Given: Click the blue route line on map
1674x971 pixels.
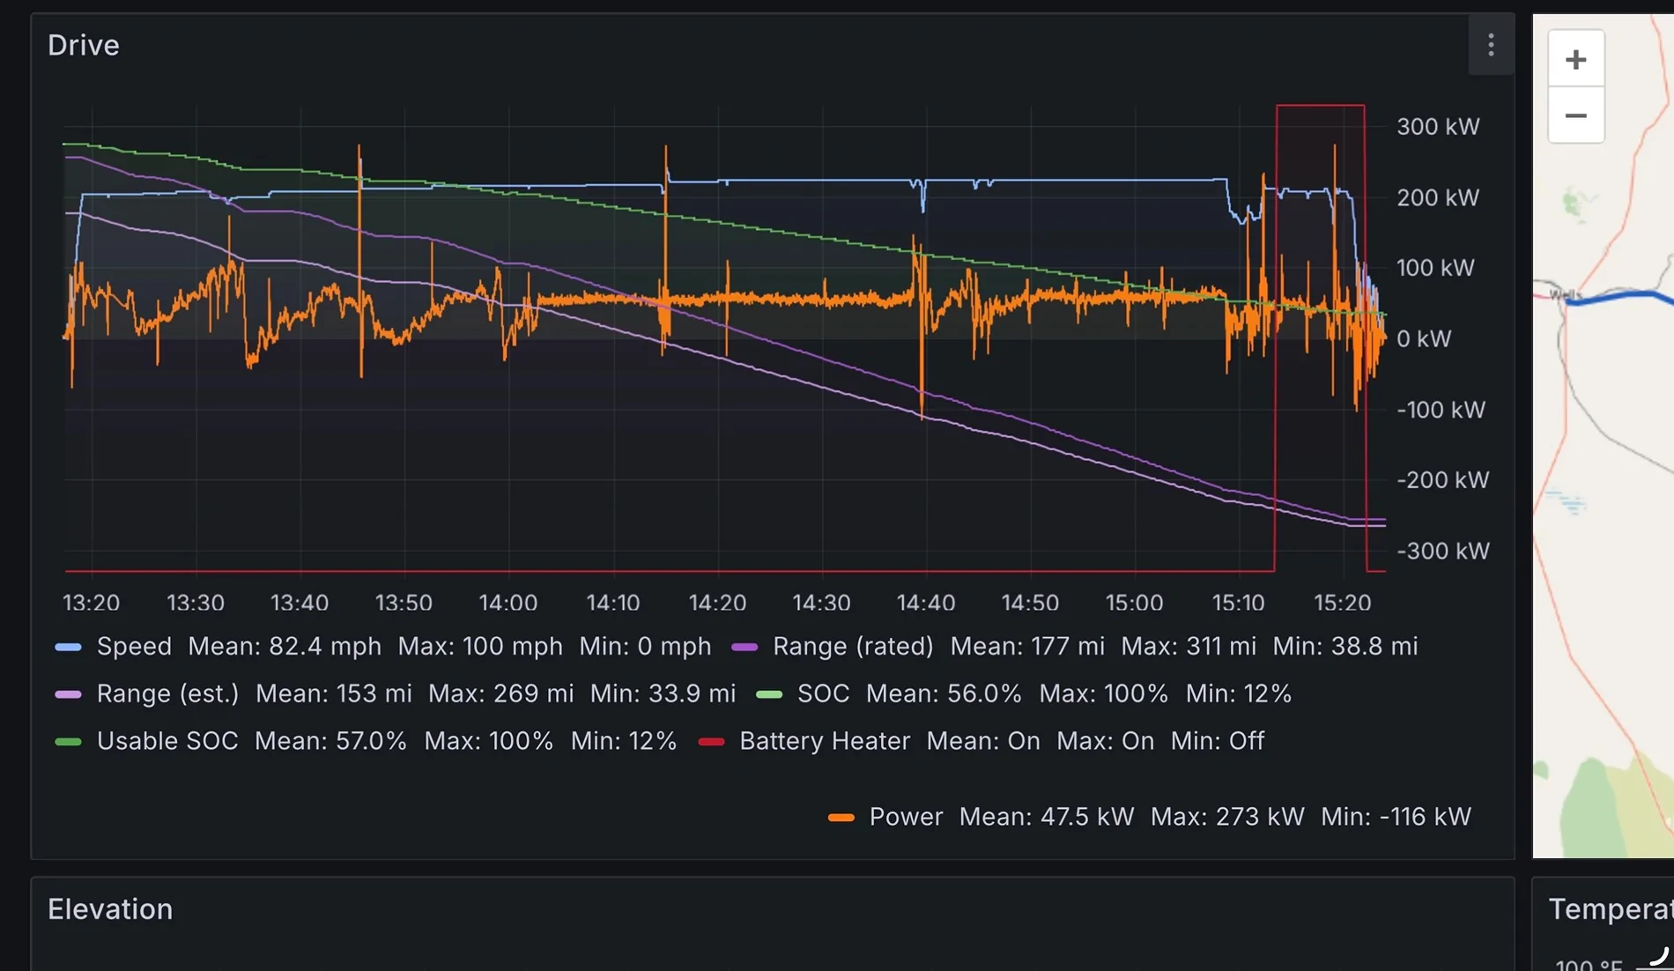Looking at the screenshot, I should (x=1621, y=298).
